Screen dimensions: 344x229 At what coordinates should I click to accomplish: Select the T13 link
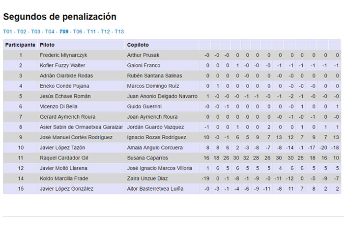coord(119,32)
